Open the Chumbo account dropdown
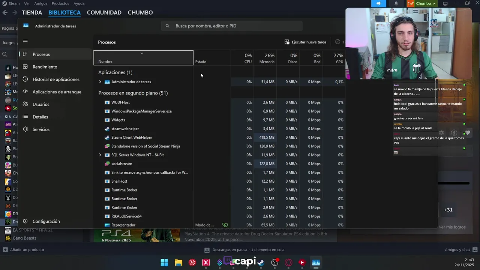 [x=422, y=3]
